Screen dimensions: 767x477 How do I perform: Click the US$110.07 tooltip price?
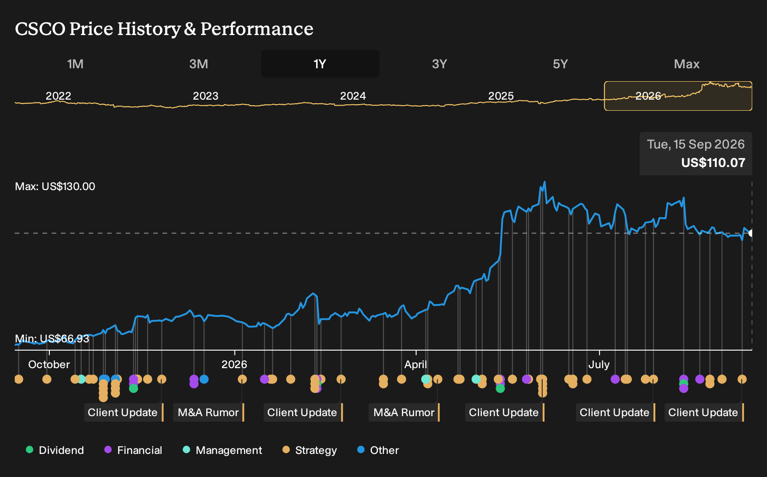point(713,163)
